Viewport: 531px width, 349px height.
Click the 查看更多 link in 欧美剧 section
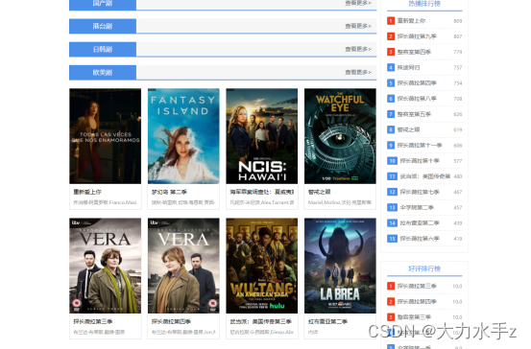pyautogui.click(x=358, y=72)
